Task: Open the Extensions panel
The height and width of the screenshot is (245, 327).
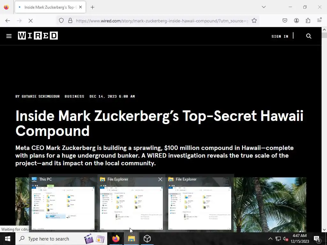Action: pos(308,20)
